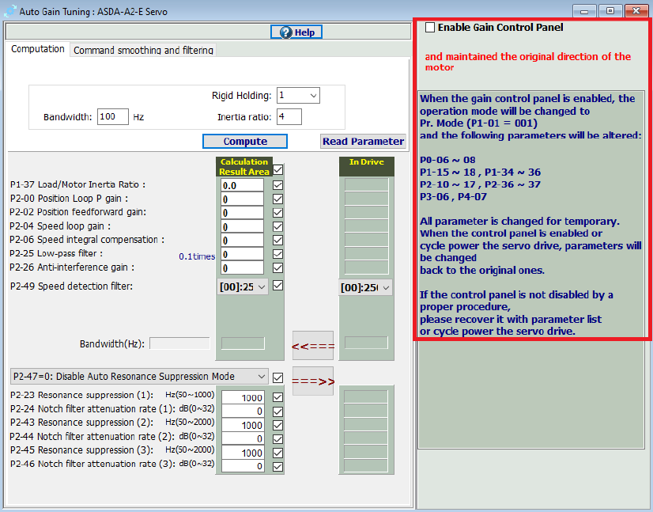Switch to Command smoothing and filtering tab

click(x=143, y=50)
